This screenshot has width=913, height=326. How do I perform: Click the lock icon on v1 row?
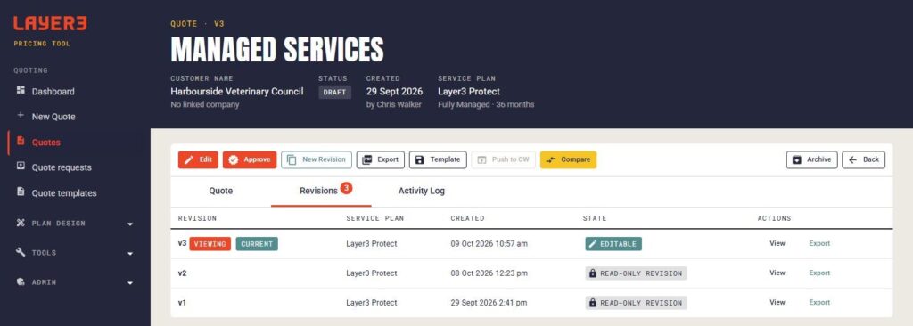click(x=593, y=303)
